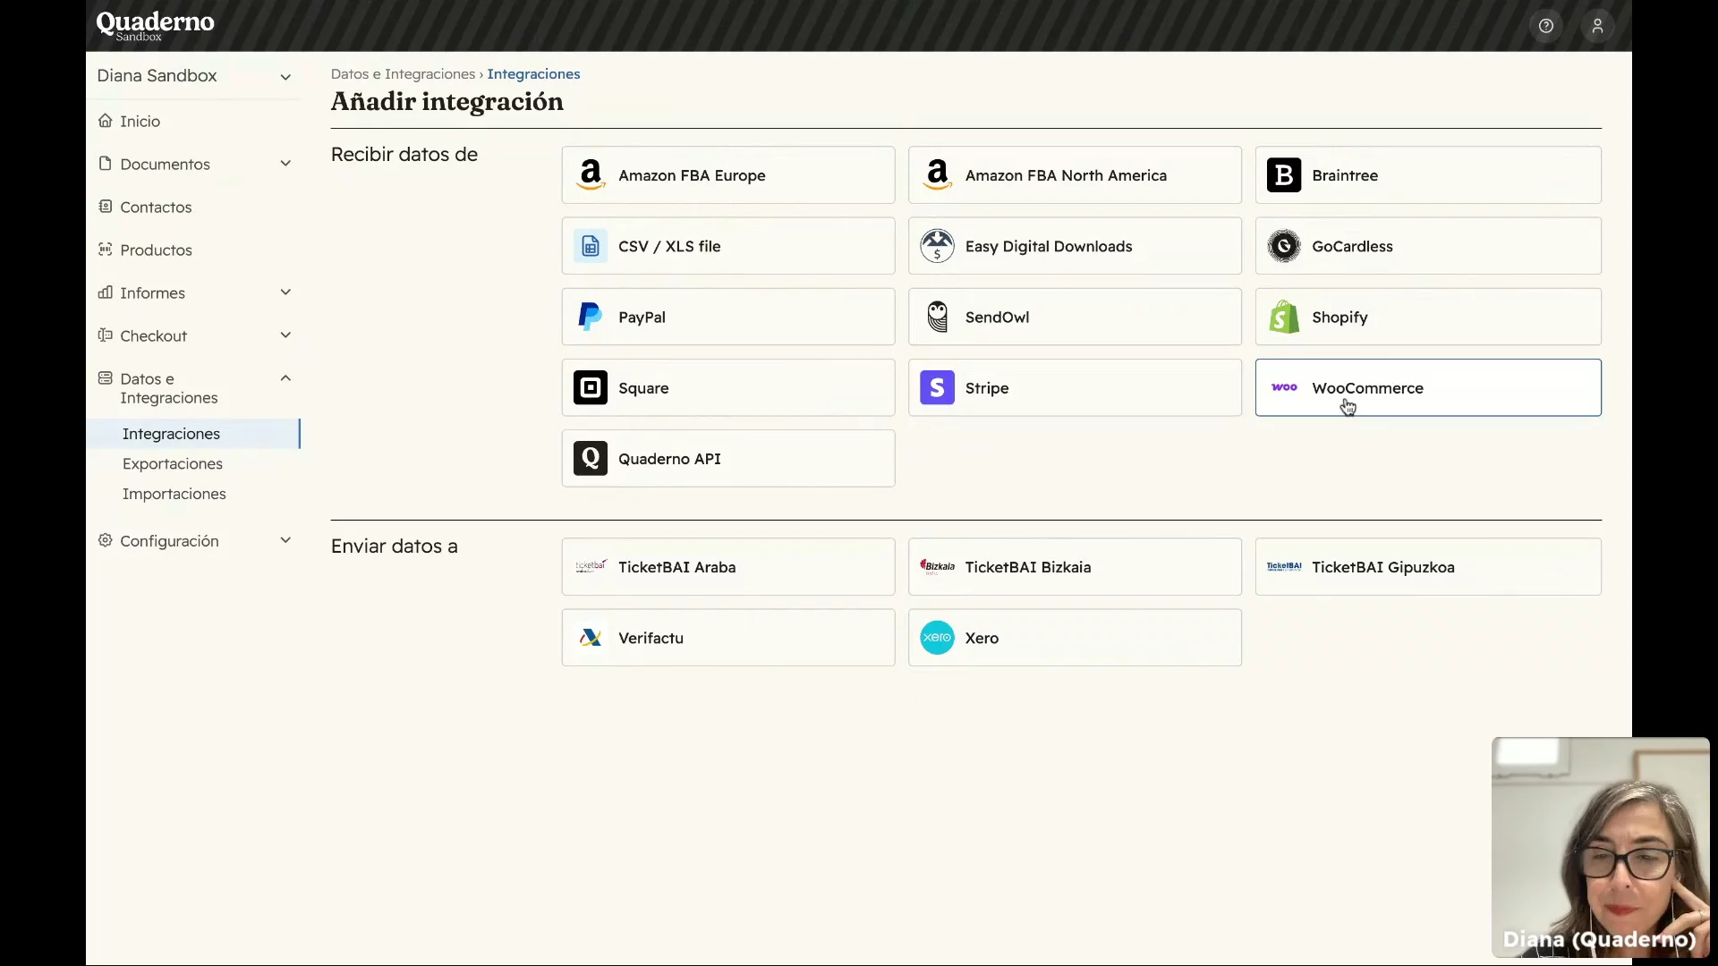The width and height of the screenshot is (1718, 966).
Task: Click the help question mark icon
Action: [1545, 26]
